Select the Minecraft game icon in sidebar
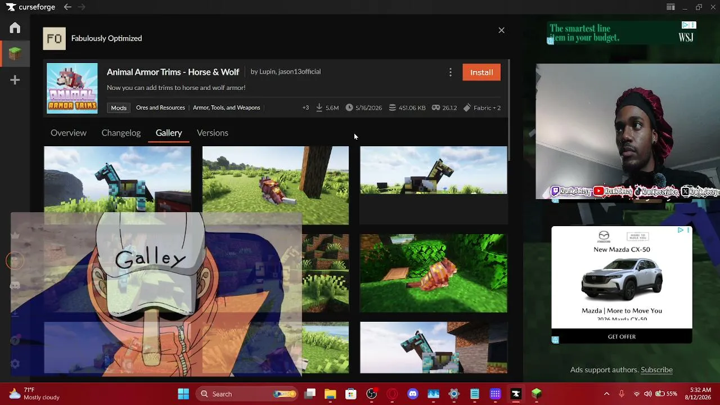Image resolution: width=720 pixels, height=405 pixels. [15, 53]
